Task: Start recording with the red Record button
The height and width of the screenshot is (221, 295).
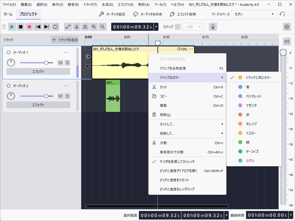Action: pyautogui.click(x=29, y=27)
